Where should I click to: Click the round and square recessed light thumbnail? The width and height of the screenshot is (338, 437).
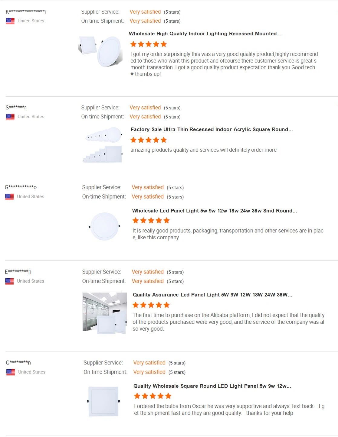click(x=100, y=51)
